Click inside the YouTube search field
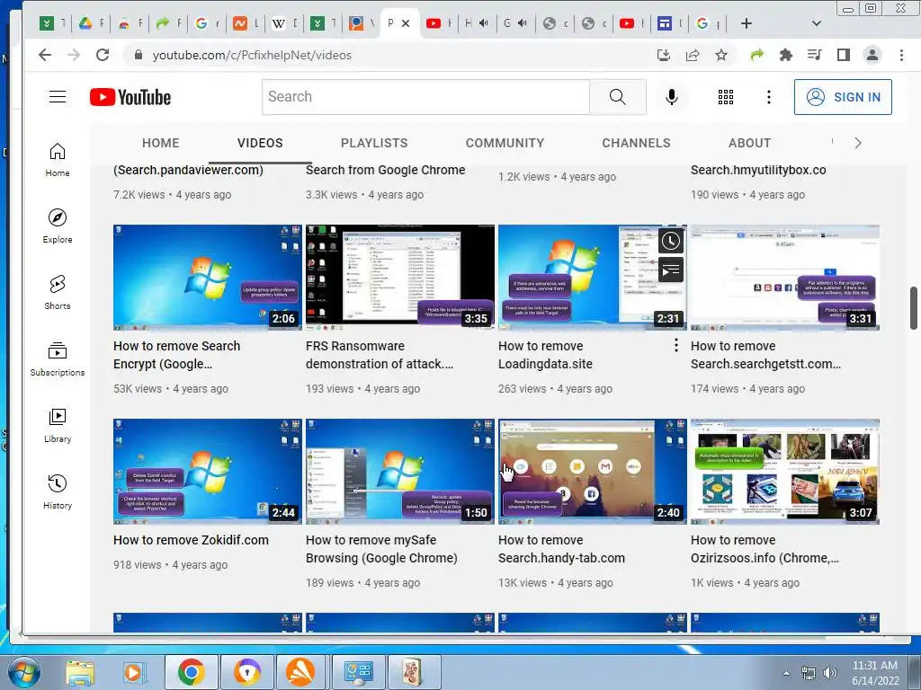Viewport: 921px width, 690px height. point(425,97)
